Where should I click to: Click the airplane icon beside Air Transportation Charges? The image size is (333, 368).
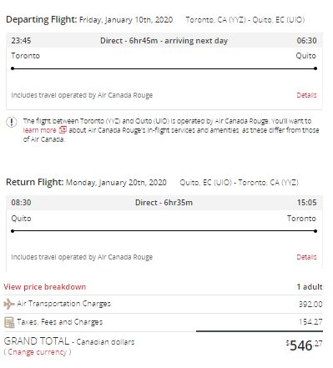point(8,304)
